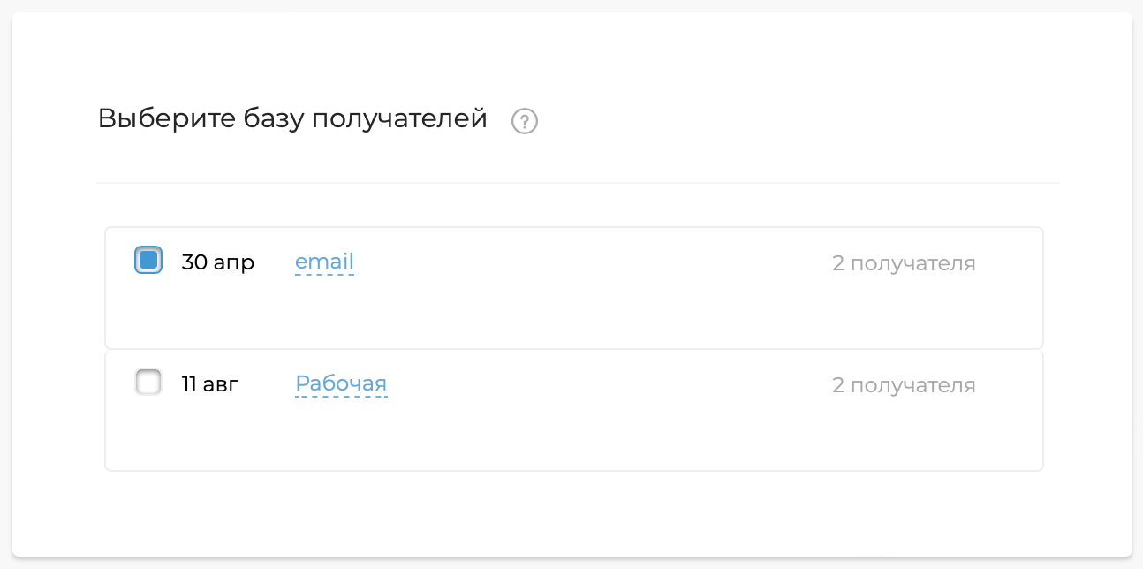The width and height of the screenshot is (1143, 569).
Task: Select the top recipient list card
Action: click(x=574, y=287)
